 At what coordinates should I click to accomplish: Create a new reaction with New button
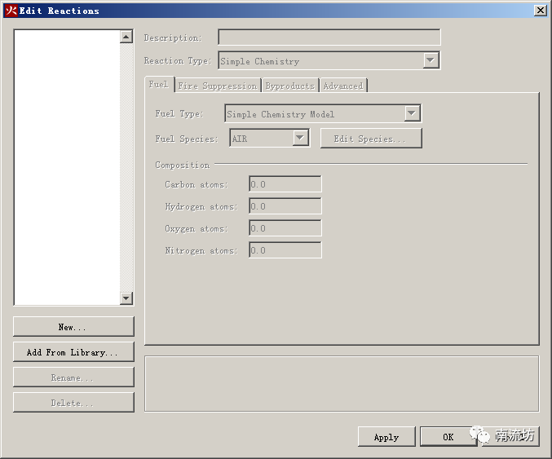click(x=73, y=327)
